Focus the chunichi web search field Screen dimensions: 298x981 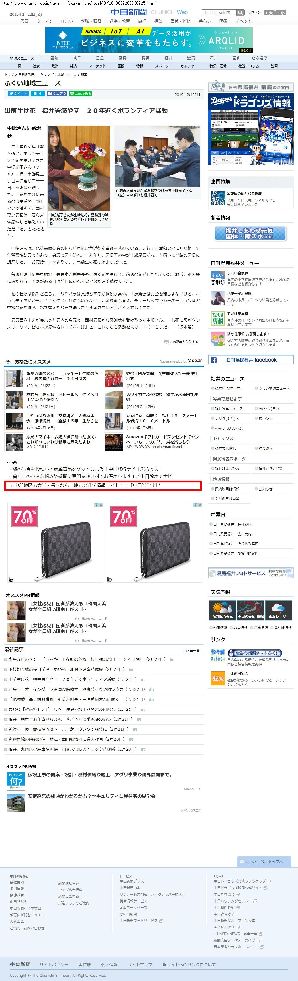pos(219,13)
